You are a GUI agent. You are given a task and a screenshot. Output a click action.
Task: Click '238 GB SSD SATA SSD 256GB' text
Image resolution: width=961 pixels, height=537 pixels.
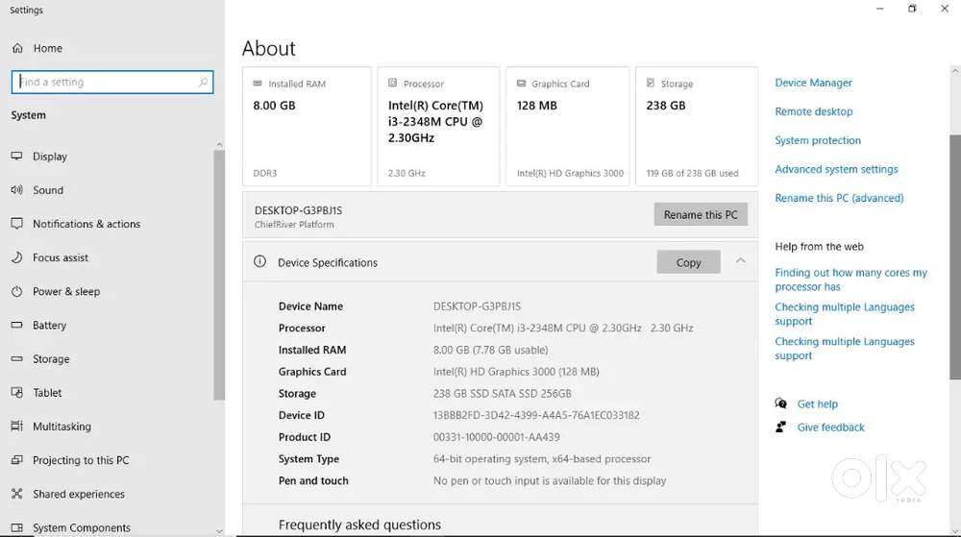point(502,393)
